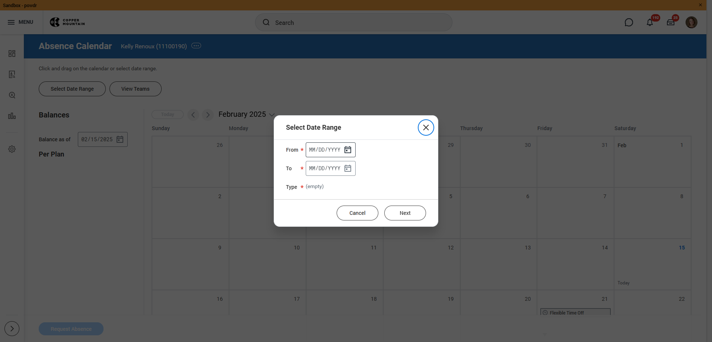Open the document search sidebar icon
The image size is (712, 342).
[x=12, y=74]
